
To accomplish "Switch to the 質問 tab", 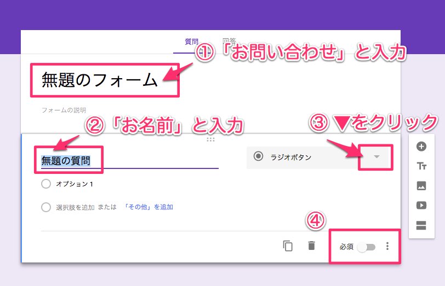I will (192, 42).
